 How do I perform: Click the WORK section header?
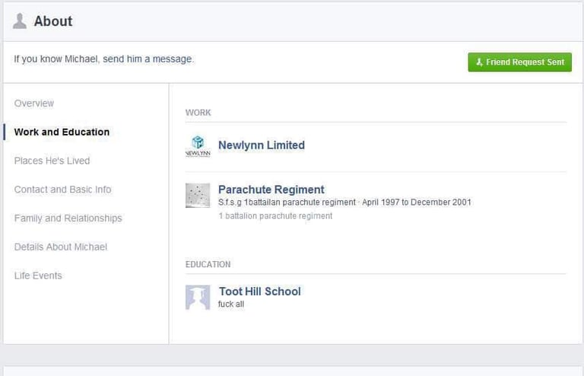click(x=198, y=113)
